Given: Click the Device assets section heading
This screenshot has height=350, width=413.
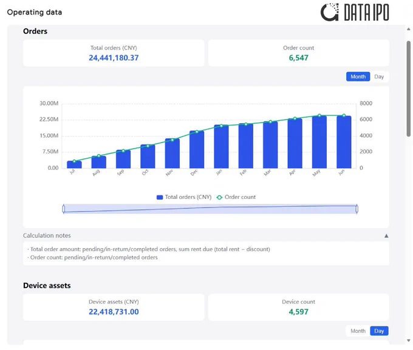Looking at the screenshot, I should (x=47, y=286).
